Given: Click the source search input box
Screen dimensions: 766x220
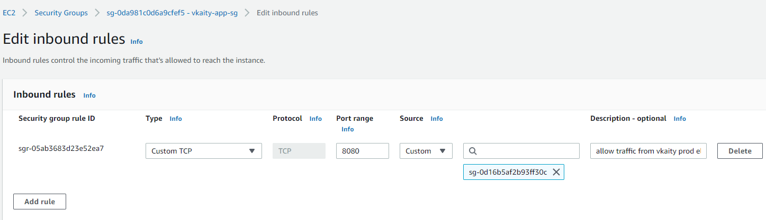Looking at the screenshot, I should 521,151.
